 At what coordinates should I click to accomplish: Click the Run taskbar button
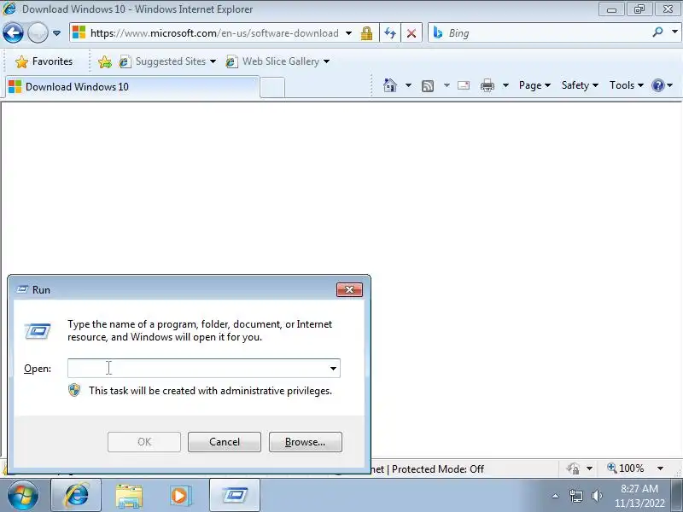coord(235,496)
